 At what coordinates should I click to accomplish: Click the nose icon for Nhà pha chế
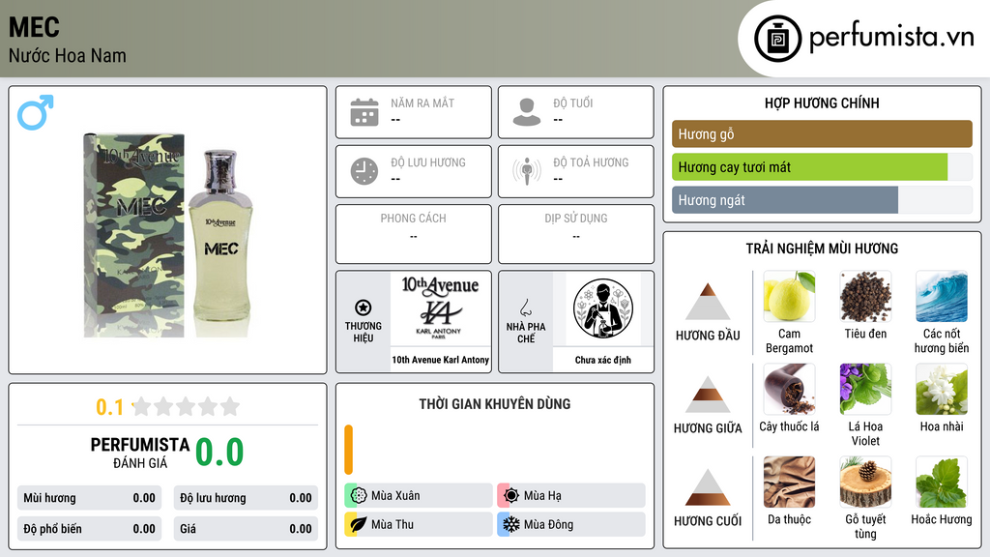click(x=525, y=308)
